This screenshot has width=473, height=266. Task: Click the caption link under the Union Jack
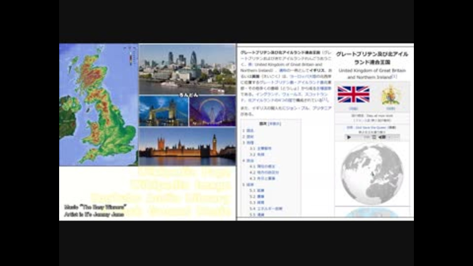[x=353, y=108]
